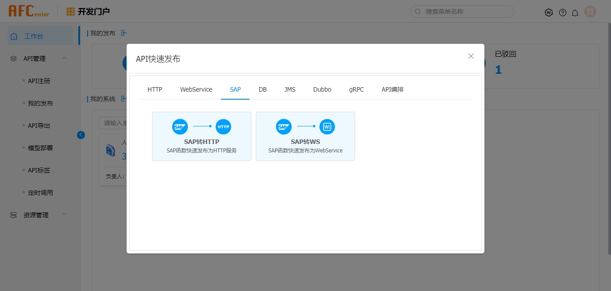Switch to the HTTP tab
The height and width of the screenshot is (291, 611).
155,89
